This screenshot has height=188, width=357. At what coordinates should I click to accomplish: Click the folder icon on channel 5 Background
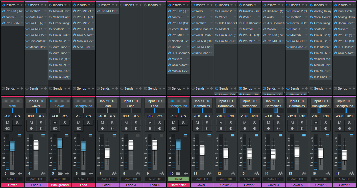click(60, 173)
